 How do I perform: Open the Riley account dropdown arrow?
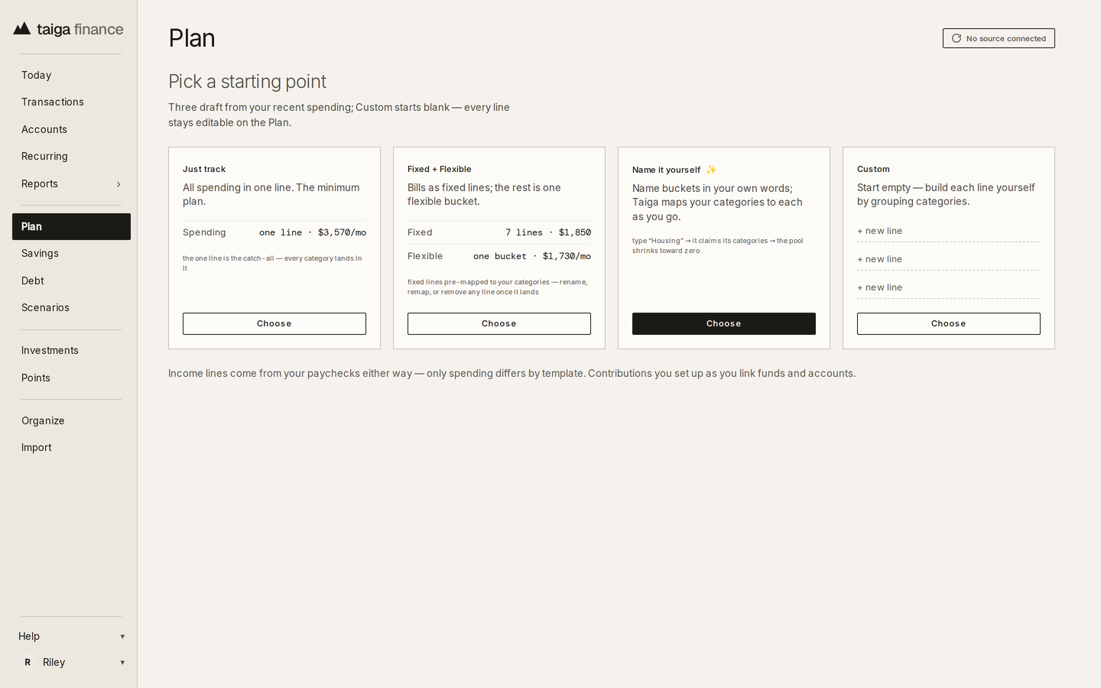coord(122,663)
